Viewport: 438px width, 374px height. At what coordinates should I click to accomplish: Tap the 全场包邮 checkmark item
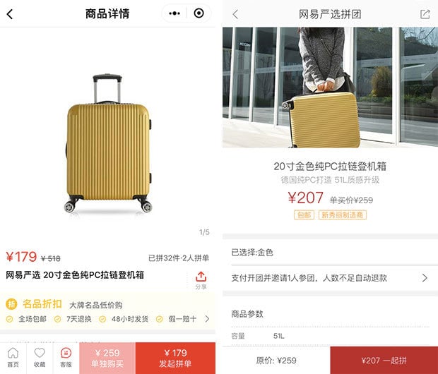pos(26,319)
